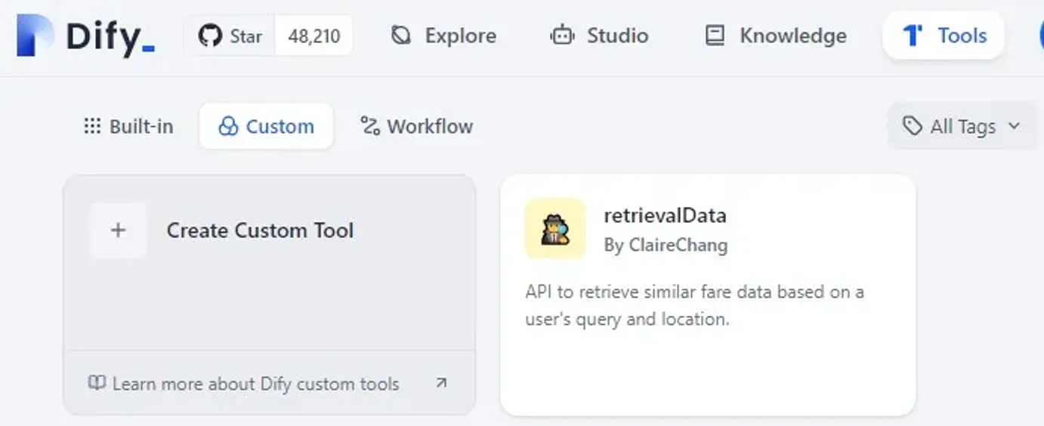
Task: Click Create Custom Tool text
Action: point(260,230)
